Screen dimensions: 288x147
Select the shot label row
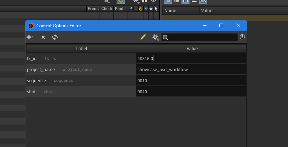pos(81,92)
